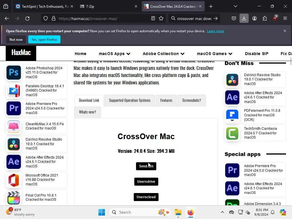
Task: Click the Send.cm download button
Action: (x=146, y=166)
